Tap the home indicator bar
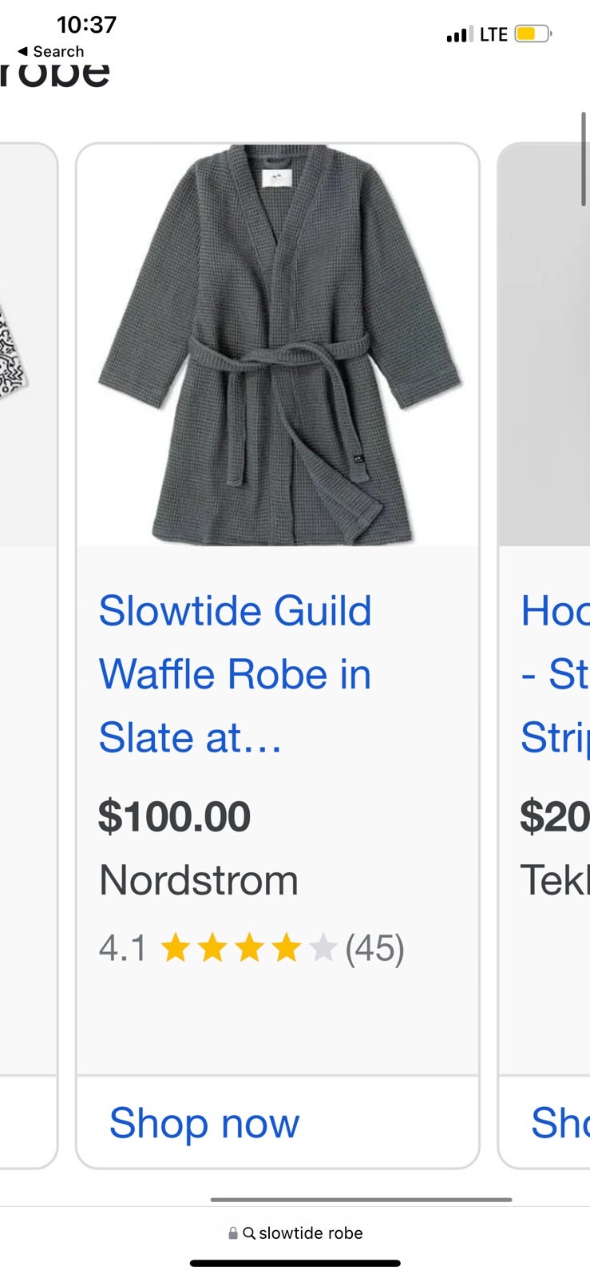The height and width of the screenshot is (1278, 590). [295, 1263]
